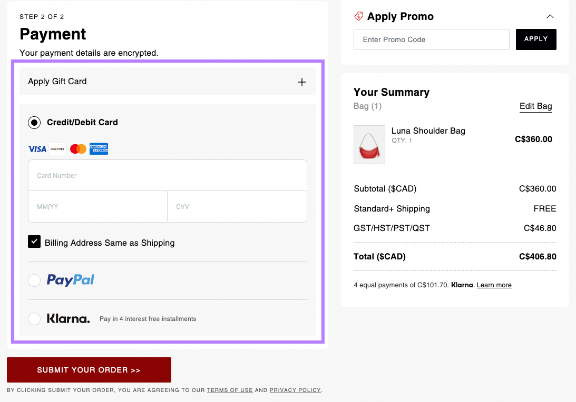
Task: Collapse the Apply Promo section
Action: [550, 16]
